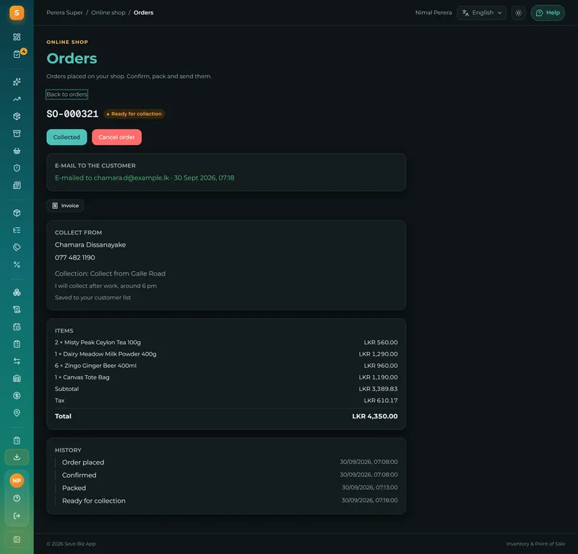
Task: Toggle the light/dark theme sun button
Action: pyautogui.click(x=518, y=13)
